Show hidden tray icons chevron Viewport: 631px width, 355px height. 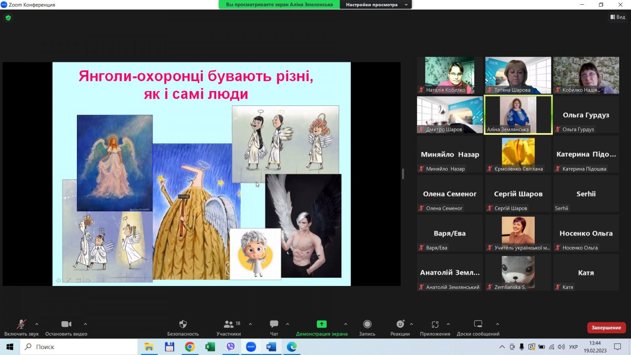click(x=502, y=347)
